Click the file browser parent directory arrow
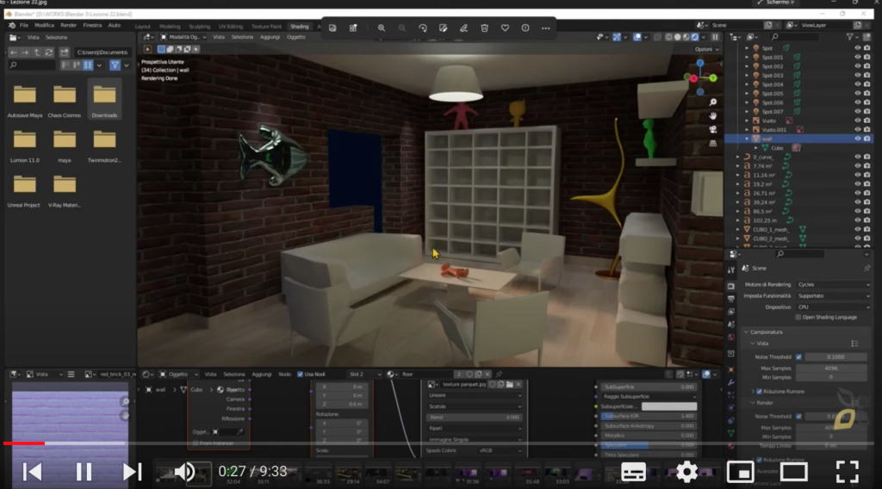This screenshot has height=489, width=882. 37,53
